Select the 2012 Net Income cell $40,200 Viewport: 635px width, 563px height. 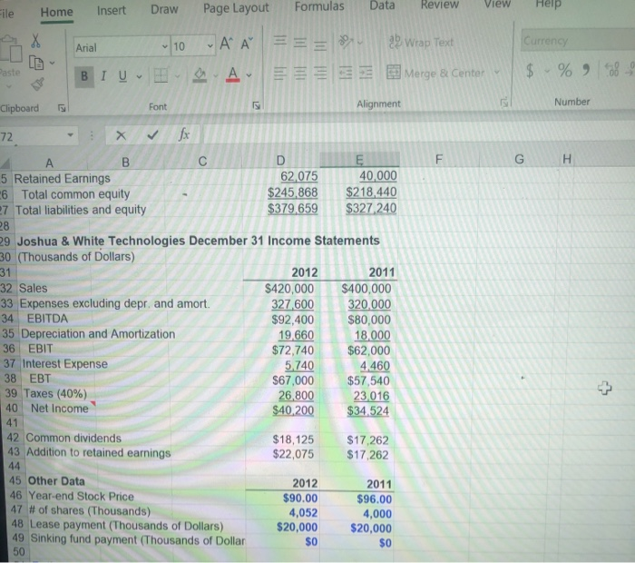[x=282, y=410]
